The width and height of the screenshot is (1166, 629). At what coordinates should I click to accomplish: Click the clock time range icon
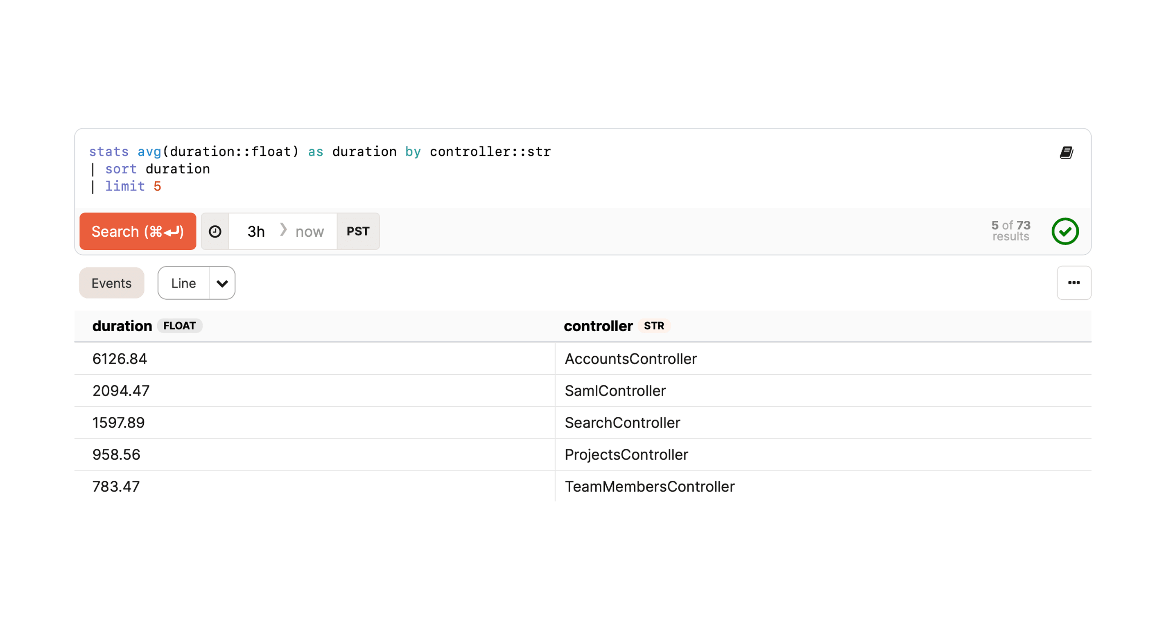point(215,231)
